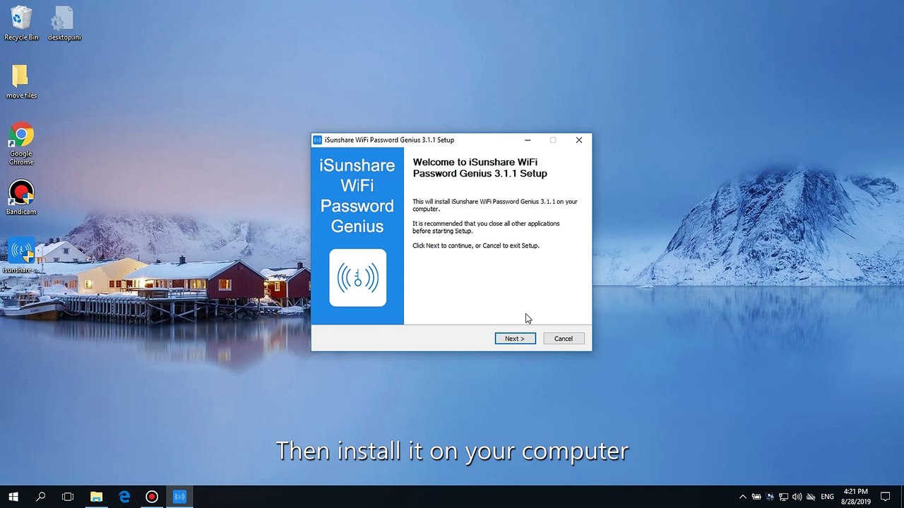
Task: Click the battery power tray icon
Action: [756, 497]
